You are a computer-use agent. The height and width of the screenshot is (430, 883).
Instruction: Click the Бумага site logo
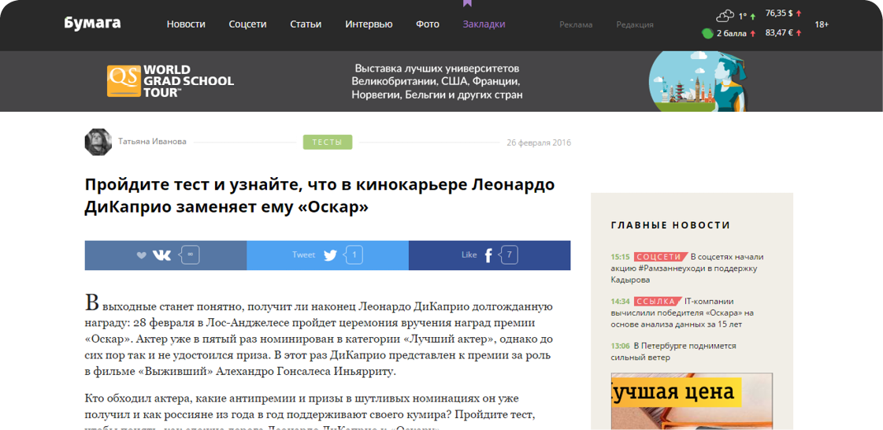click(x=92, y=24)
